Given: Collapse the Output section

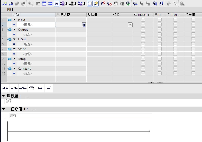Looking at the screenshot, I should click(x=14, y=30).
